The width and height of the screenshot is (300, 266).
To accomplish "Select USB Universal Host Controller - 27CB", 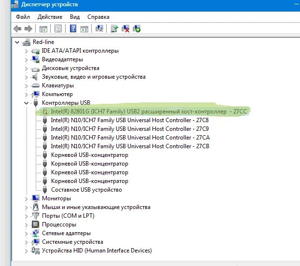I will [130, 146].
